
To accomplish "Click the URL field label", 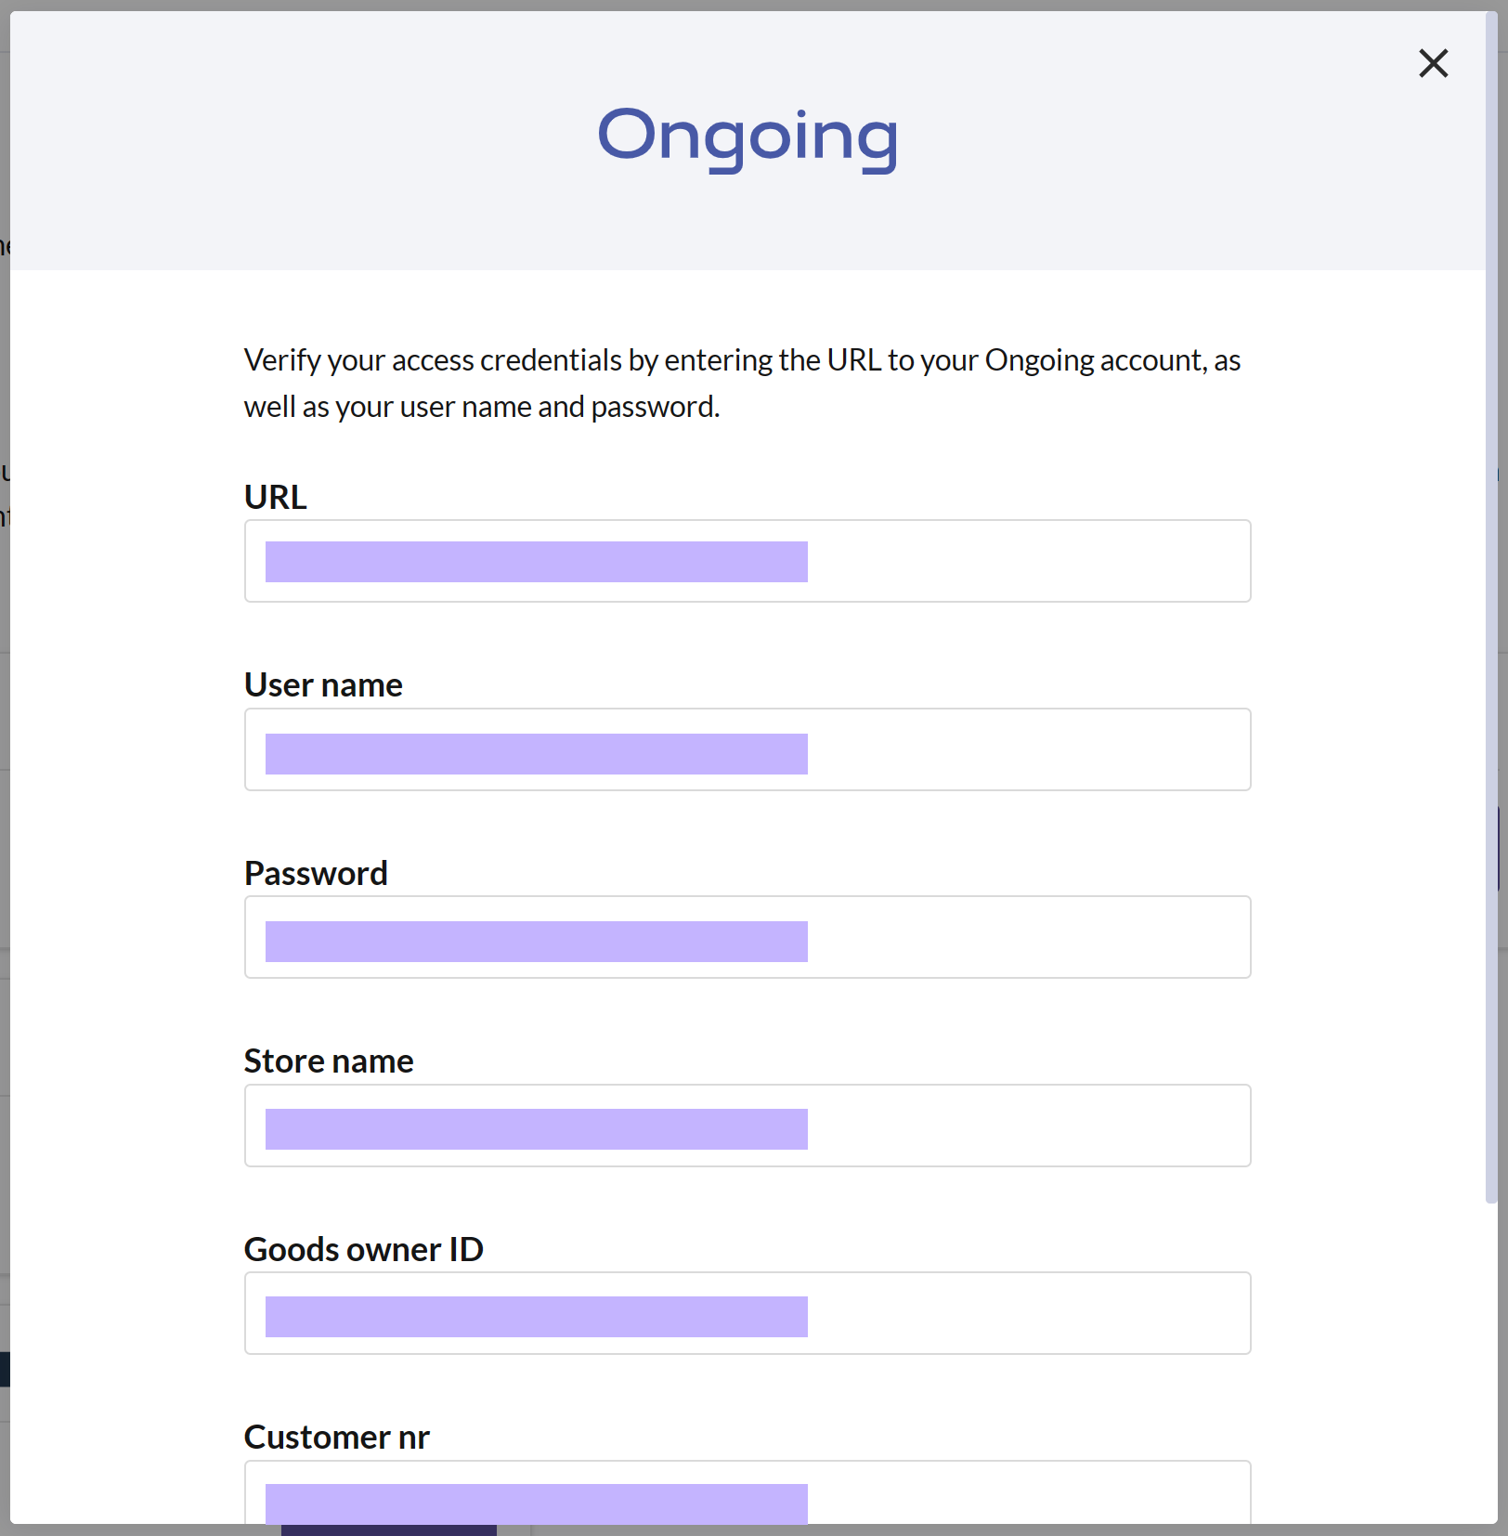I will [x=275, y=497].
